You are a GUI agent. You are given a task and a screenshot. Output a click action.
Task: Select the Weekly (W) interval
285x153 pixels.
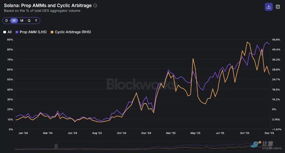[14, 21]
